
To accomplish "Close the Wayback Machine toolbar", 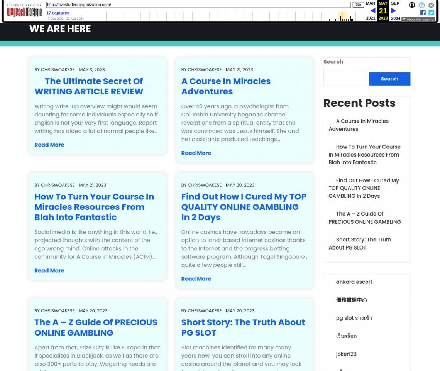I will click(x=431, y=5).
